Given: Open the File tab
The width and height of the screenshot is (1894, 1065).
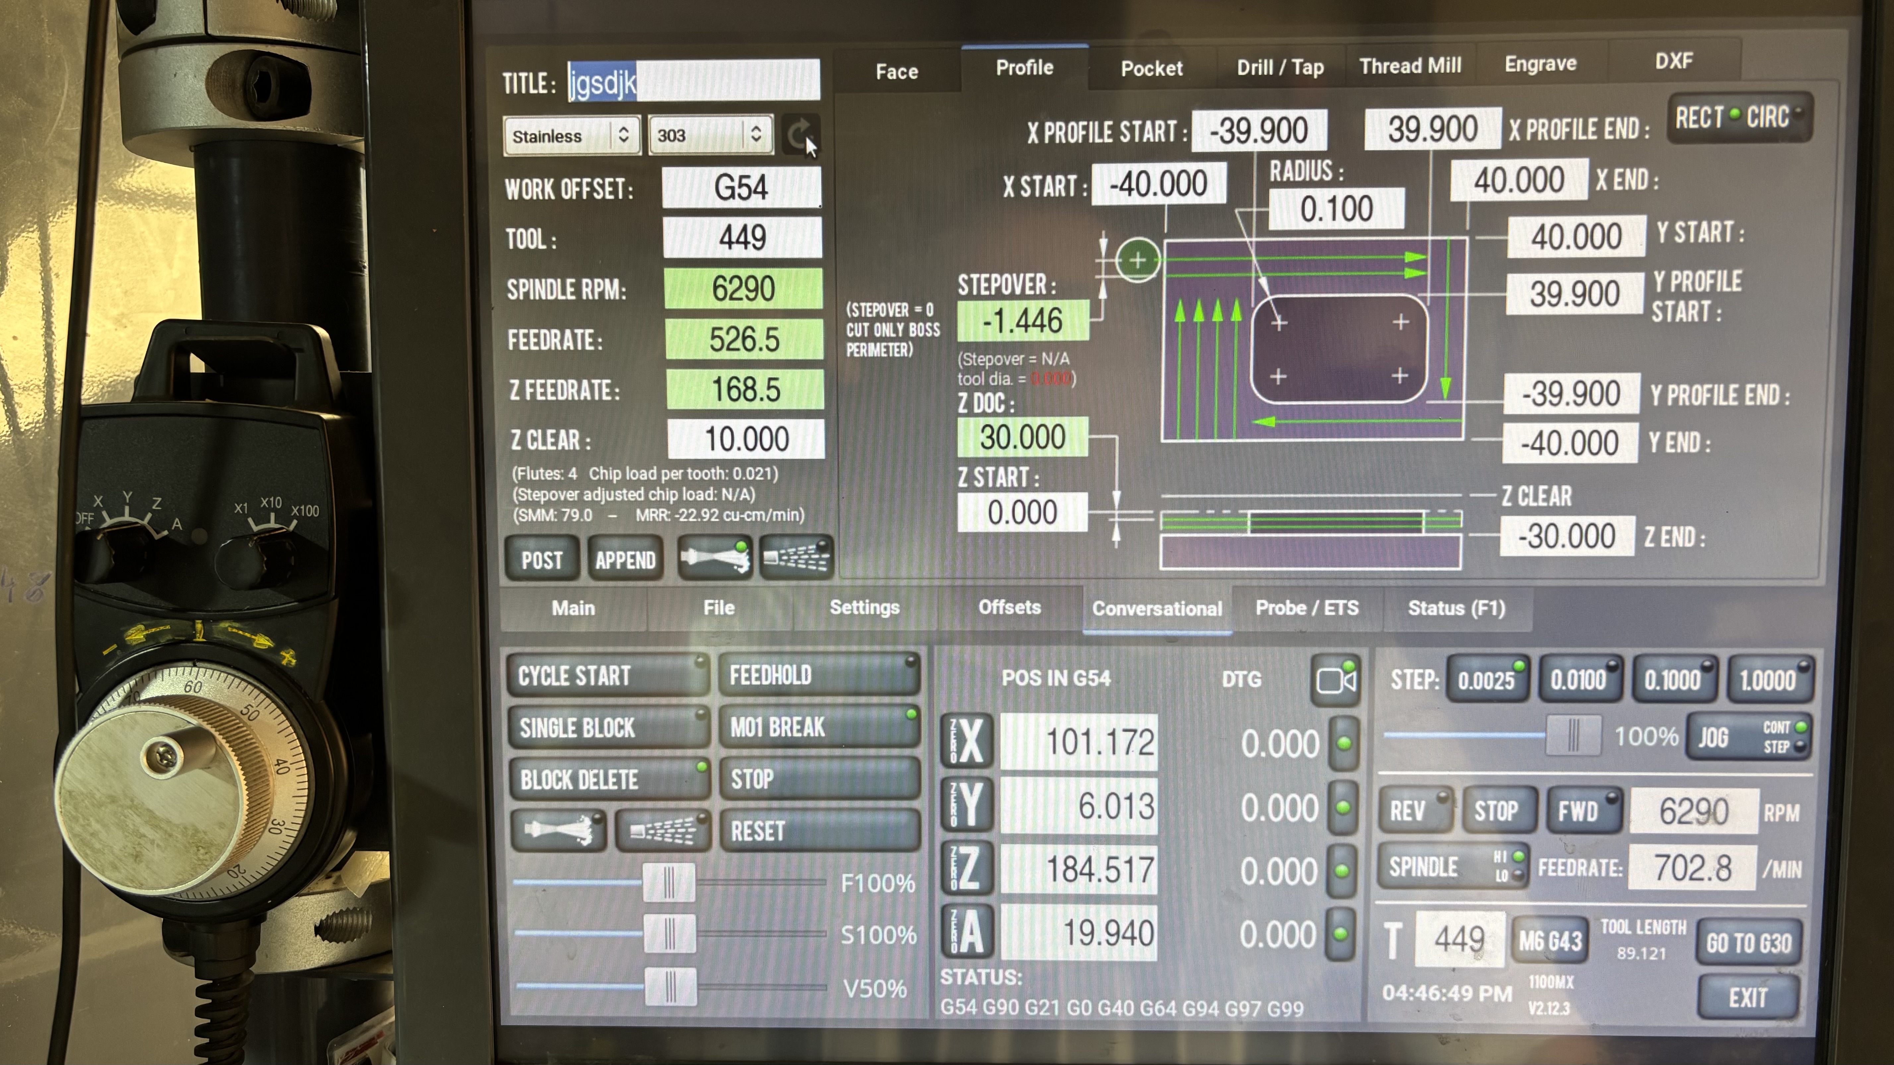Looking at the screenshot, I should coord(719,608).
